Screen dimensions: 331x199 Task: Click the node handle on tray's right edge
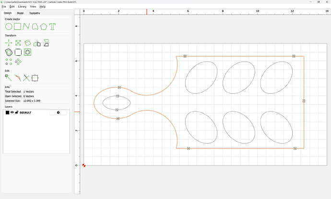point(304,101)
